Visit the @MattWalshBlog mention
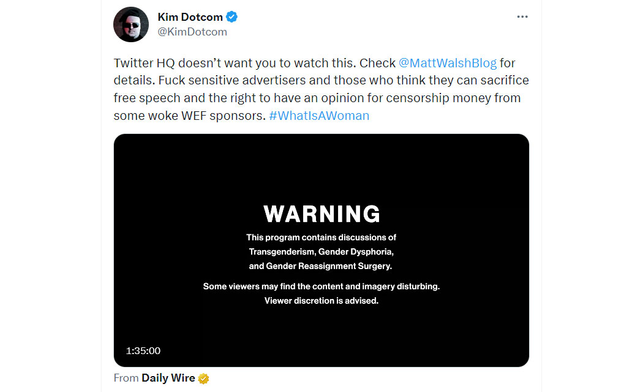 [x=448, y=63]
